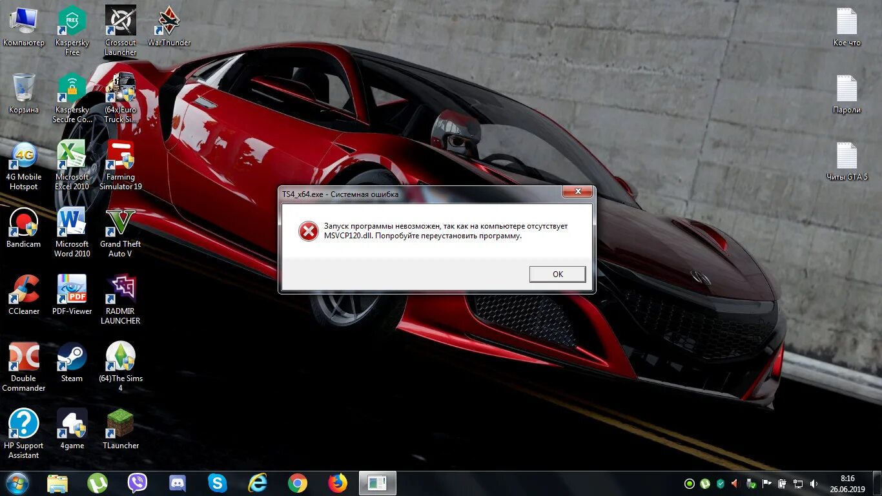Click the MSVCP120.dll error message text
The width and height of the screenshot is (882, 496).
click(x=446, y=231)
